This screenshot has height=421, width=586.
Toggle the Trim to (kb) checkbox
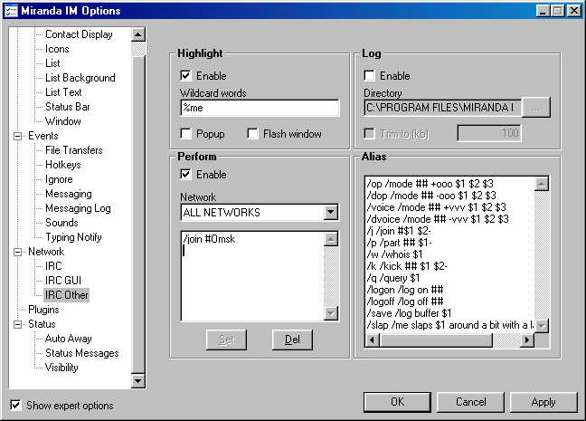coord(369,134)
